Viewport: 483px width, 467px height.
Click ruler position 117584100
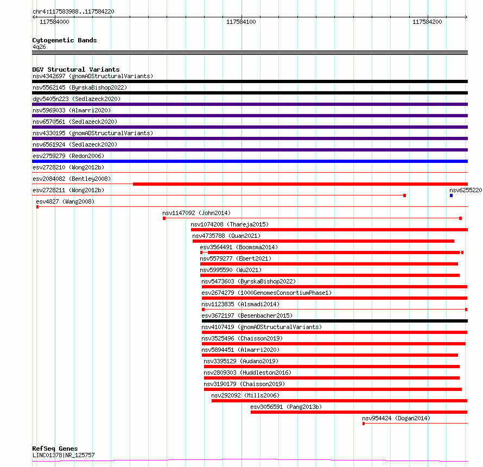(241, 22)
